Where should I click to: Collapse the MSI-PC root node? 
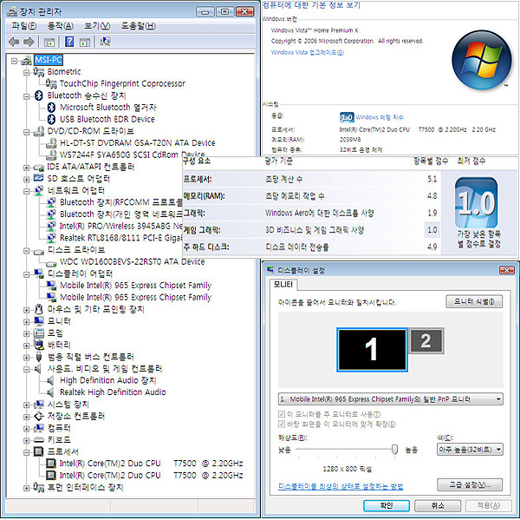[x=14, y=61]
